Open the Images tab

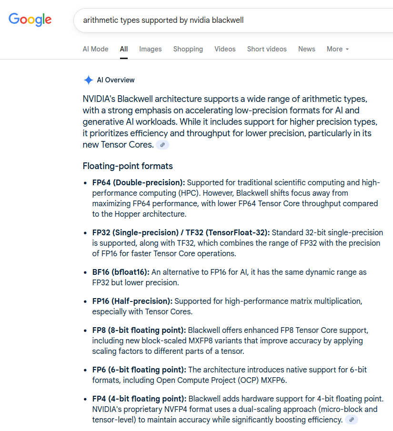point(151,49)
